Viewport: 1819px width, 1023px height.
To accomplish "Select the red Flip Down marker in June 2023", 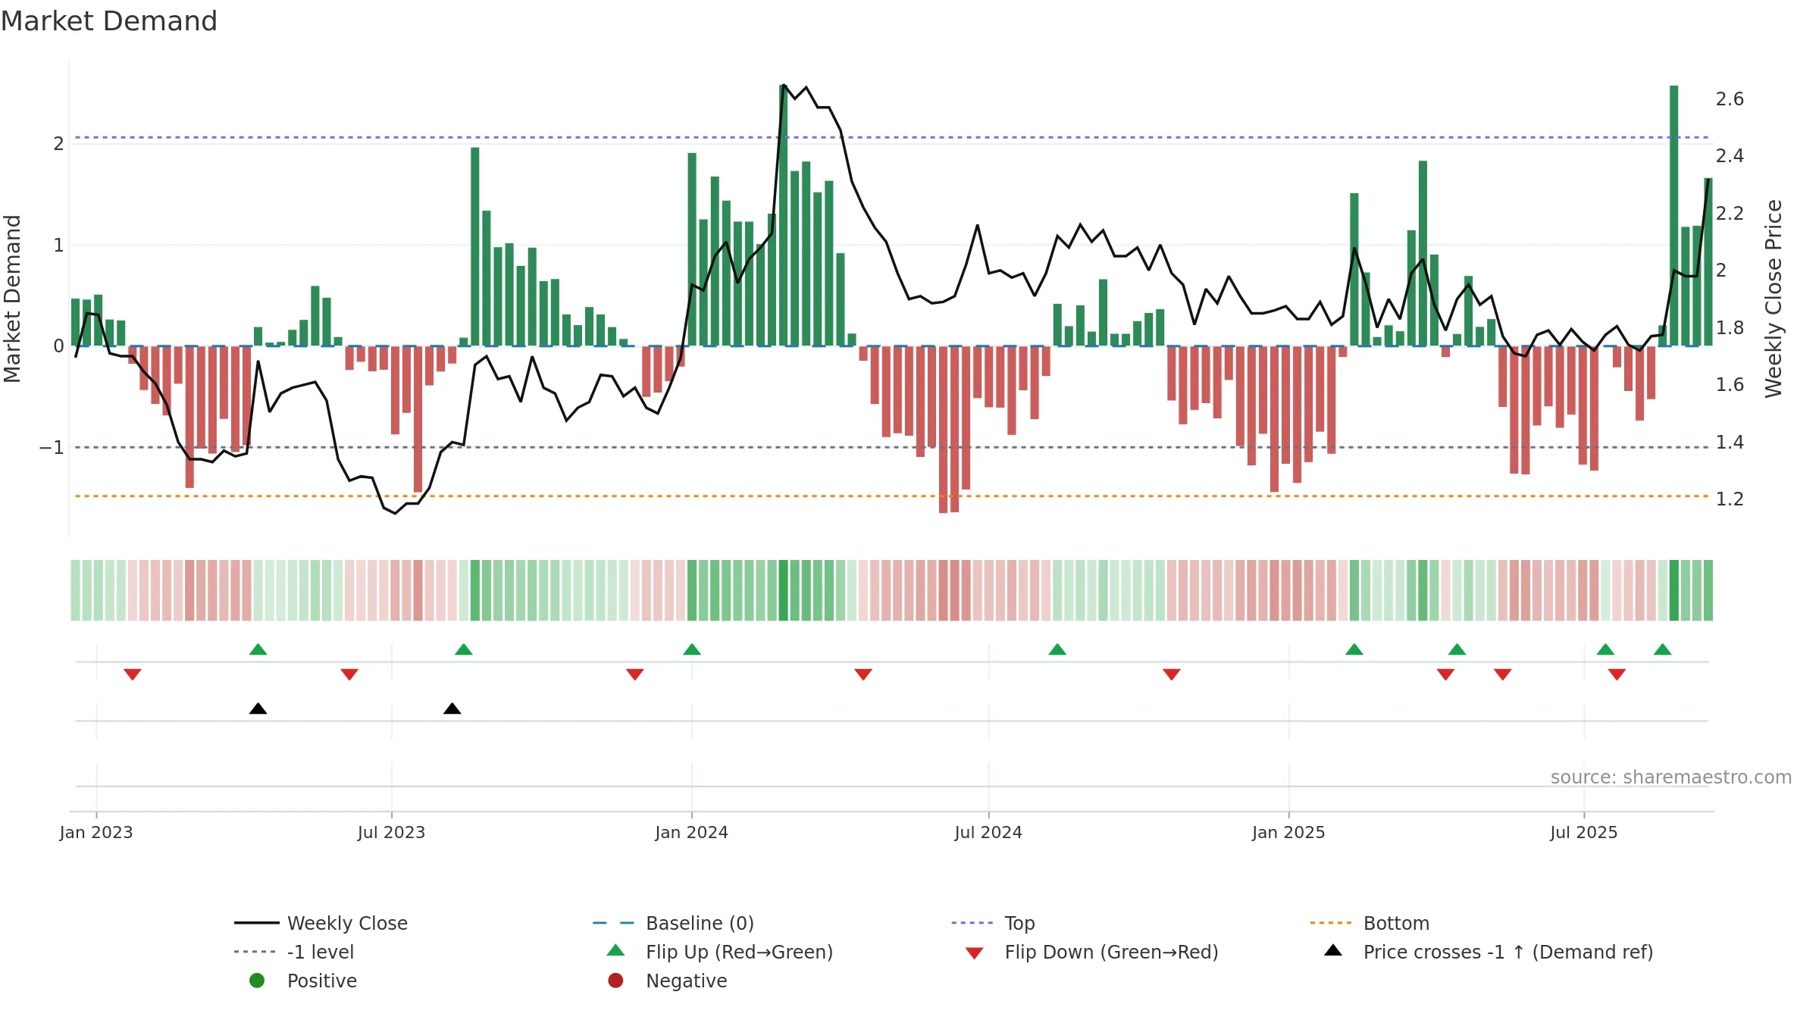I will (349, 674).
